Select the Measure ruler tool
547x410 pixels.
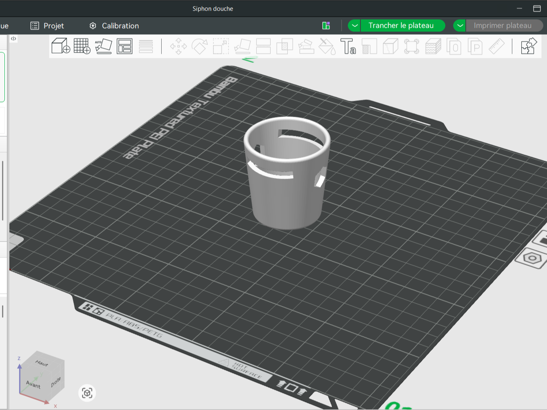coord(497,46)
